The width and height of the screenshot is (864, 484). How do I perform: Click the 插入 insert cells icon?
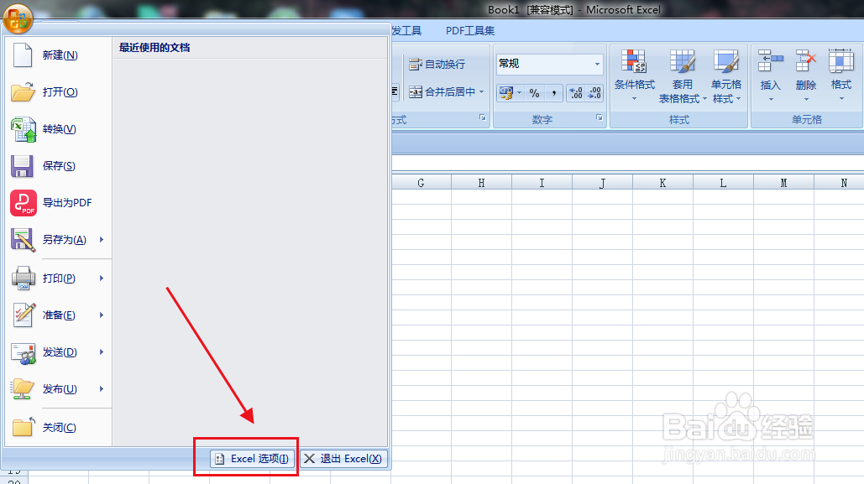click(770, 61)
